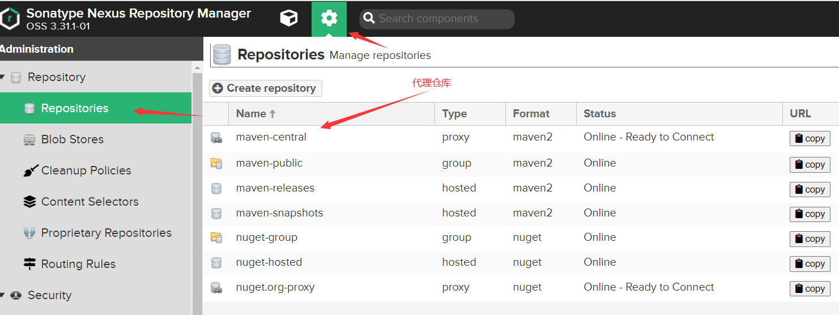
Task: Copy URL of nuget-hosted
Action: coord(810,263)
